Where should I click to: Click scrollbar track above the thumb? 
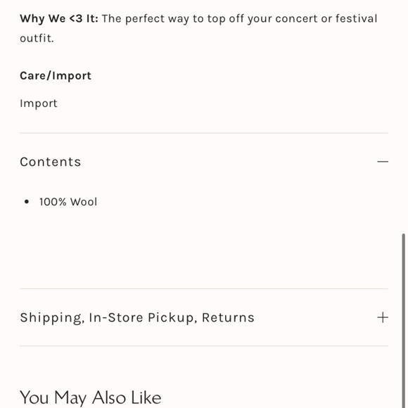(403, 117)
